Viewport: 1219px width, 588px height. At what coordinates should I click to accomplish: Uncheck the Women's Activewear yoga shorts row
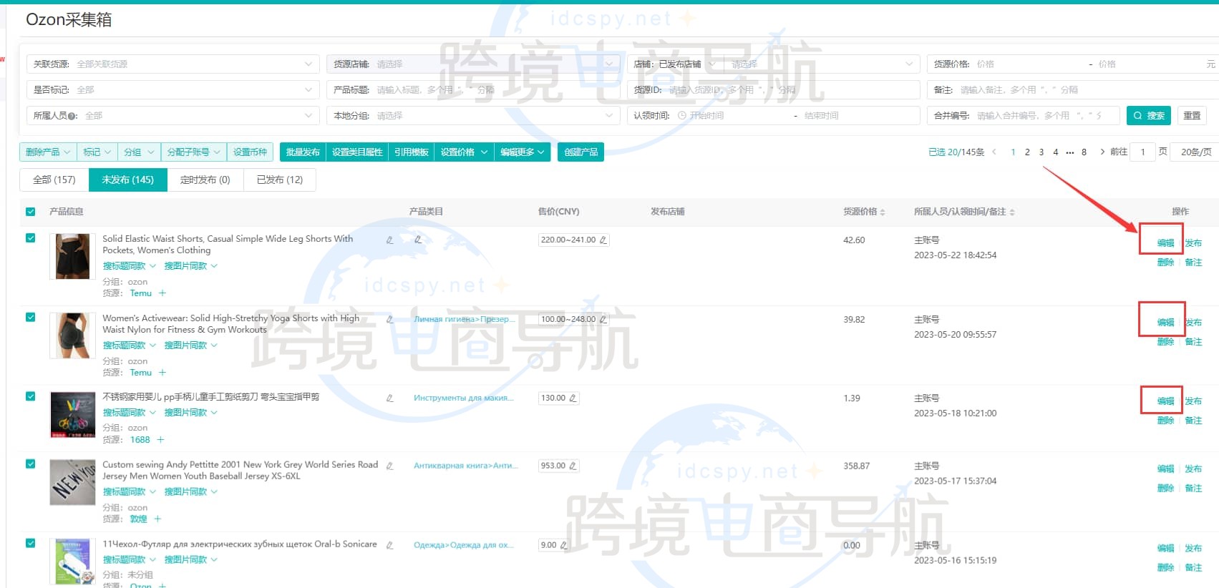coord(30,318)
